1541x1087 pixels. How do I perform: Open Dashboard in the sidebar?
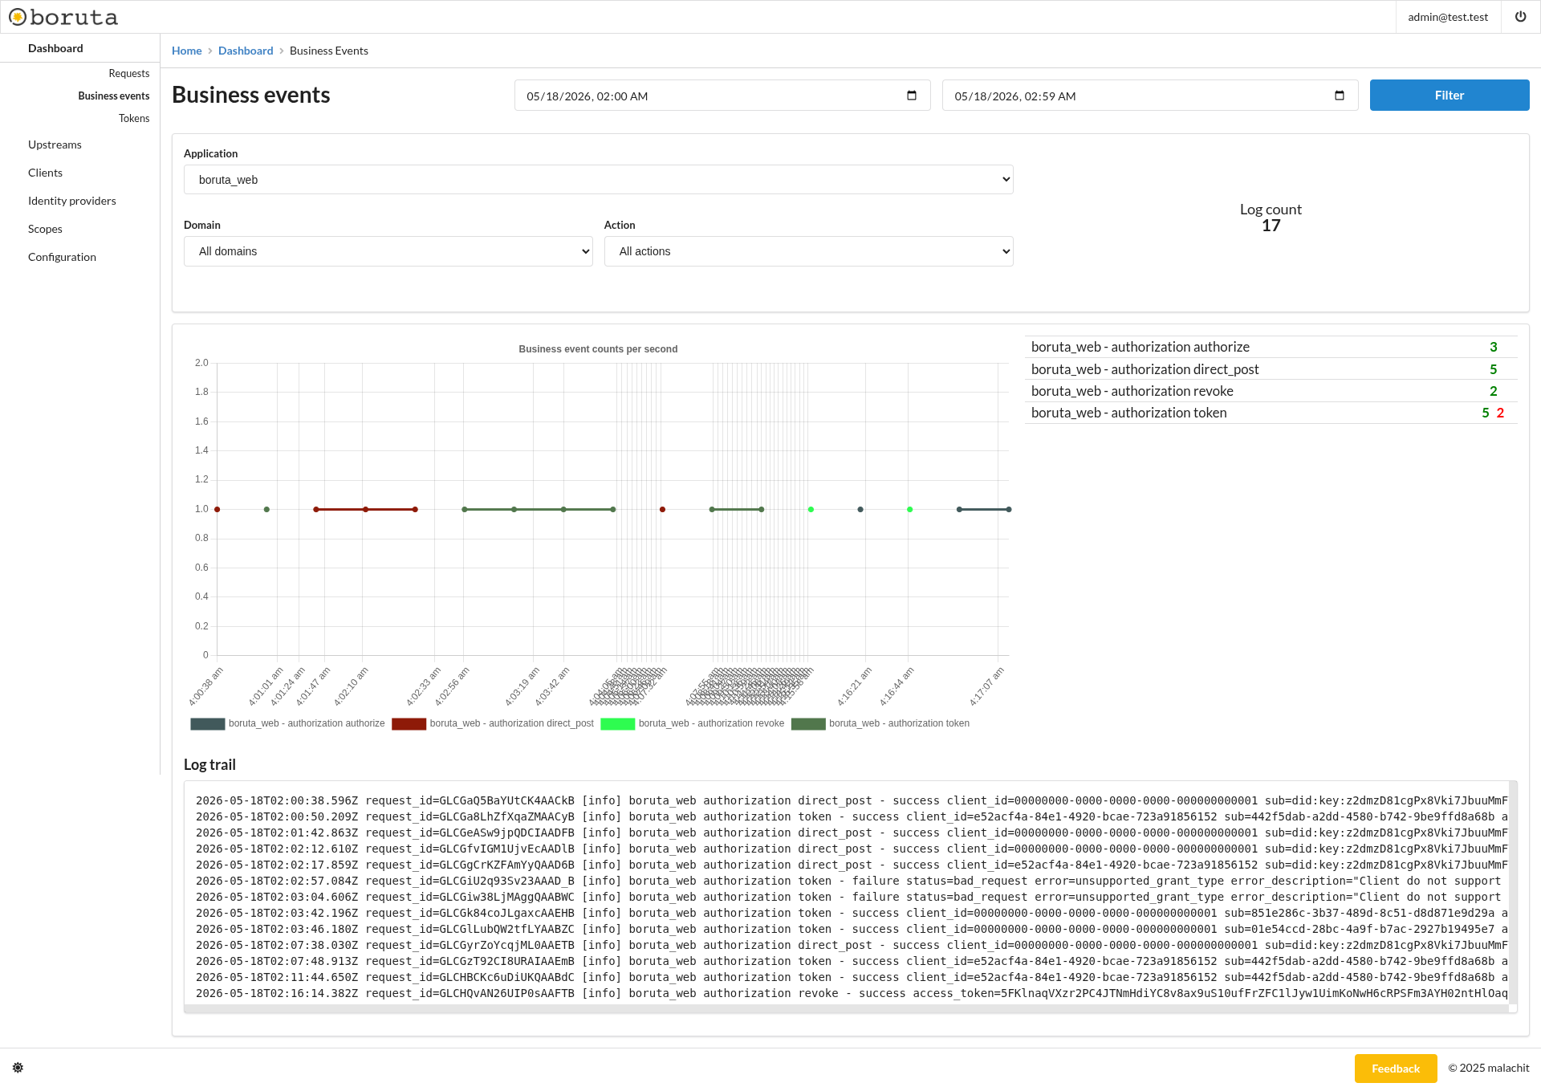coord(55,48)
